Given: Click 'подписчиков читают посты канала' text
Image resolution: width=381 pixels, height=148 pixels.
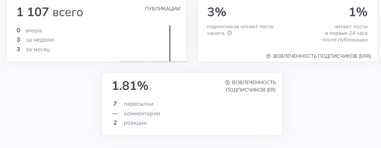Looking at the screenshot, I should click(x=241, y=30).
